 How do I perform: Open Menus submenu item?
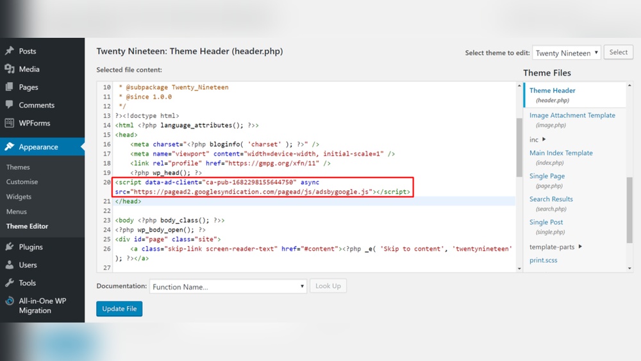(17, 212)
